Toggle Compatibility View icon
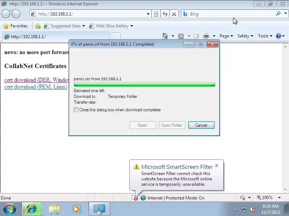 [156, 14]
